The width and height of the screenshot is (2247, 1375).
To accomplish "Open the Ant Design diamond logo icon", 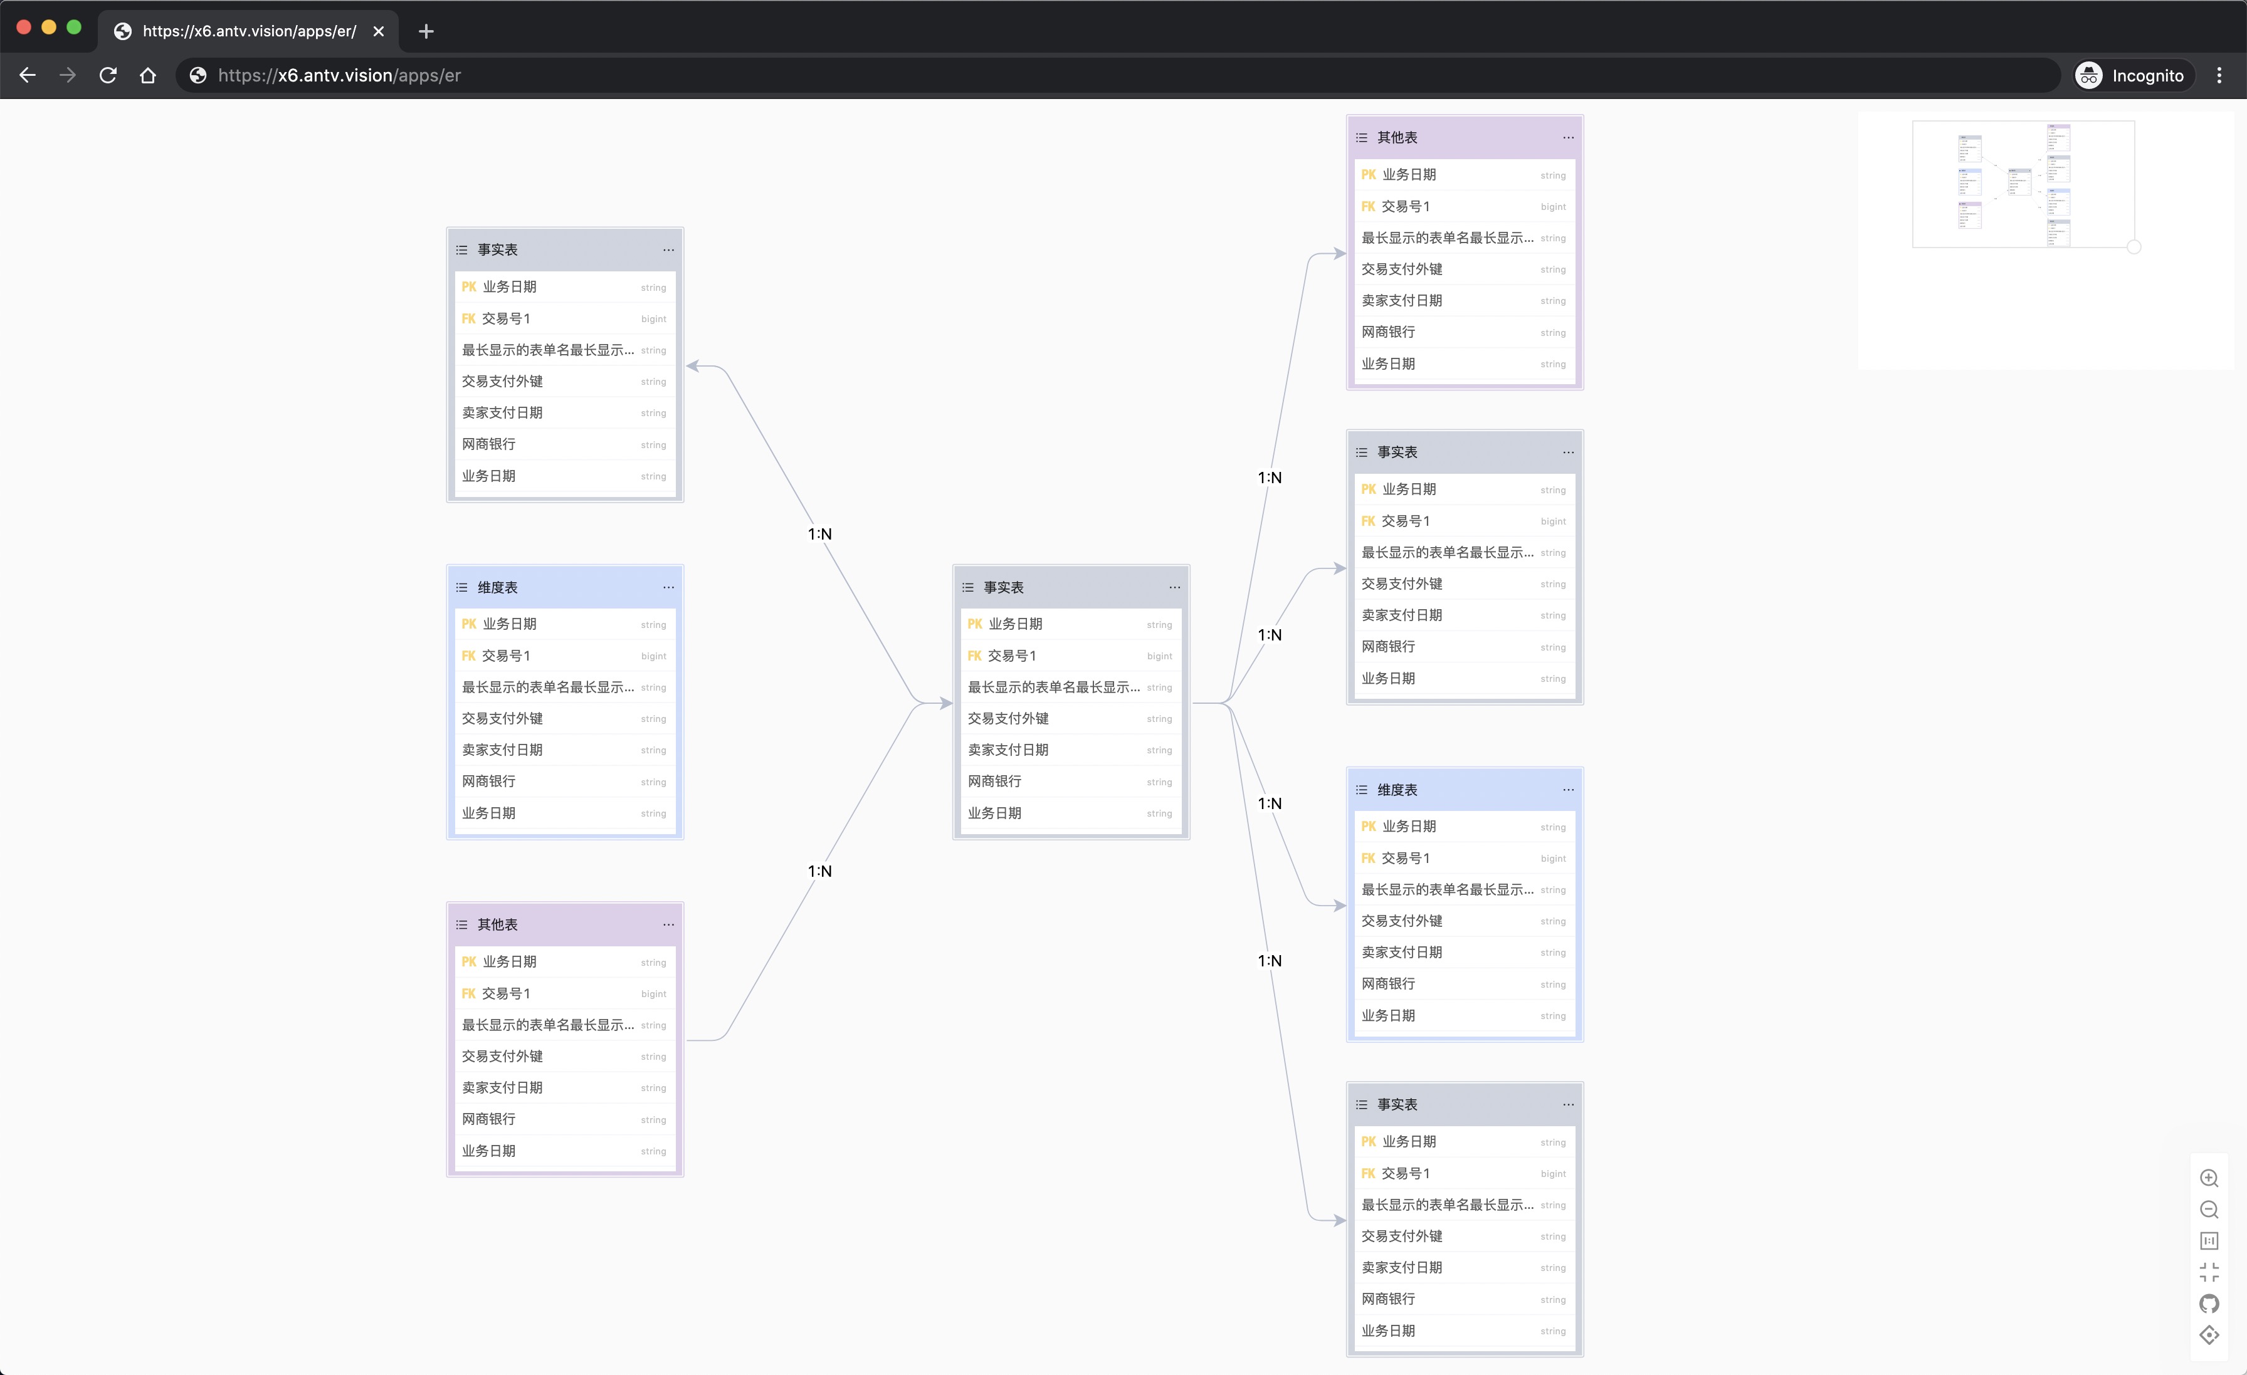I will click(2209, 1335).
